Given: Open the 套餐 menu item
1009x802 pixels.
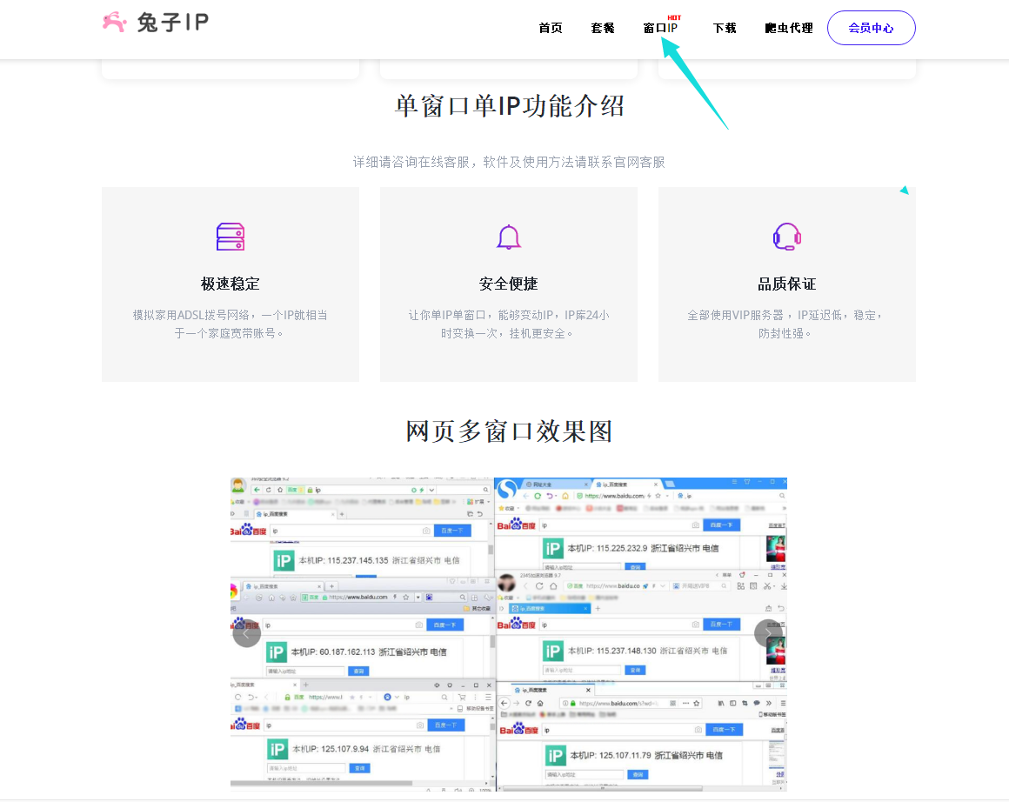Looking at the screenshot, I should pyautogui.click(x=602, y=28).
